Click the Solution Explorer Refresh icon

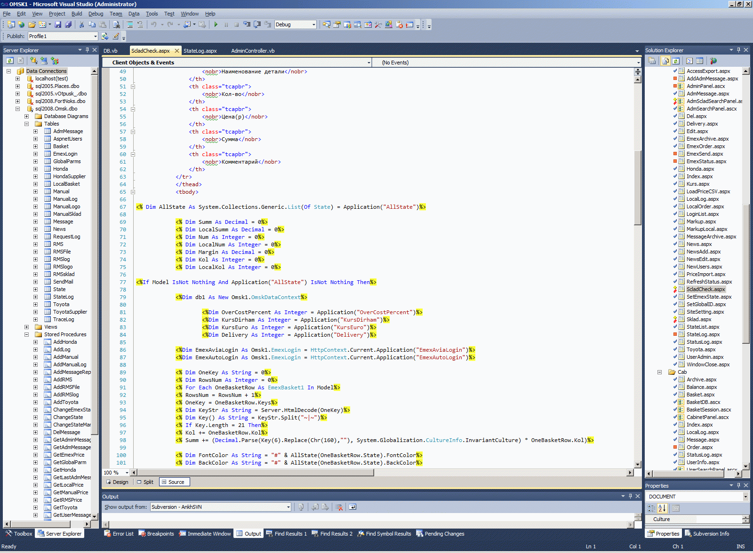tap(676, 61)
